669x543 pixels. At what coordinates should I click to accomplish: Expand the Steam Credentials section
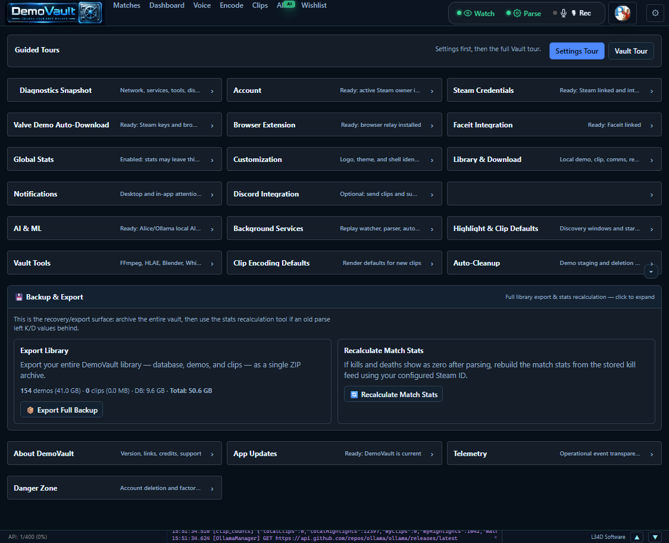(x=554, y=90)
